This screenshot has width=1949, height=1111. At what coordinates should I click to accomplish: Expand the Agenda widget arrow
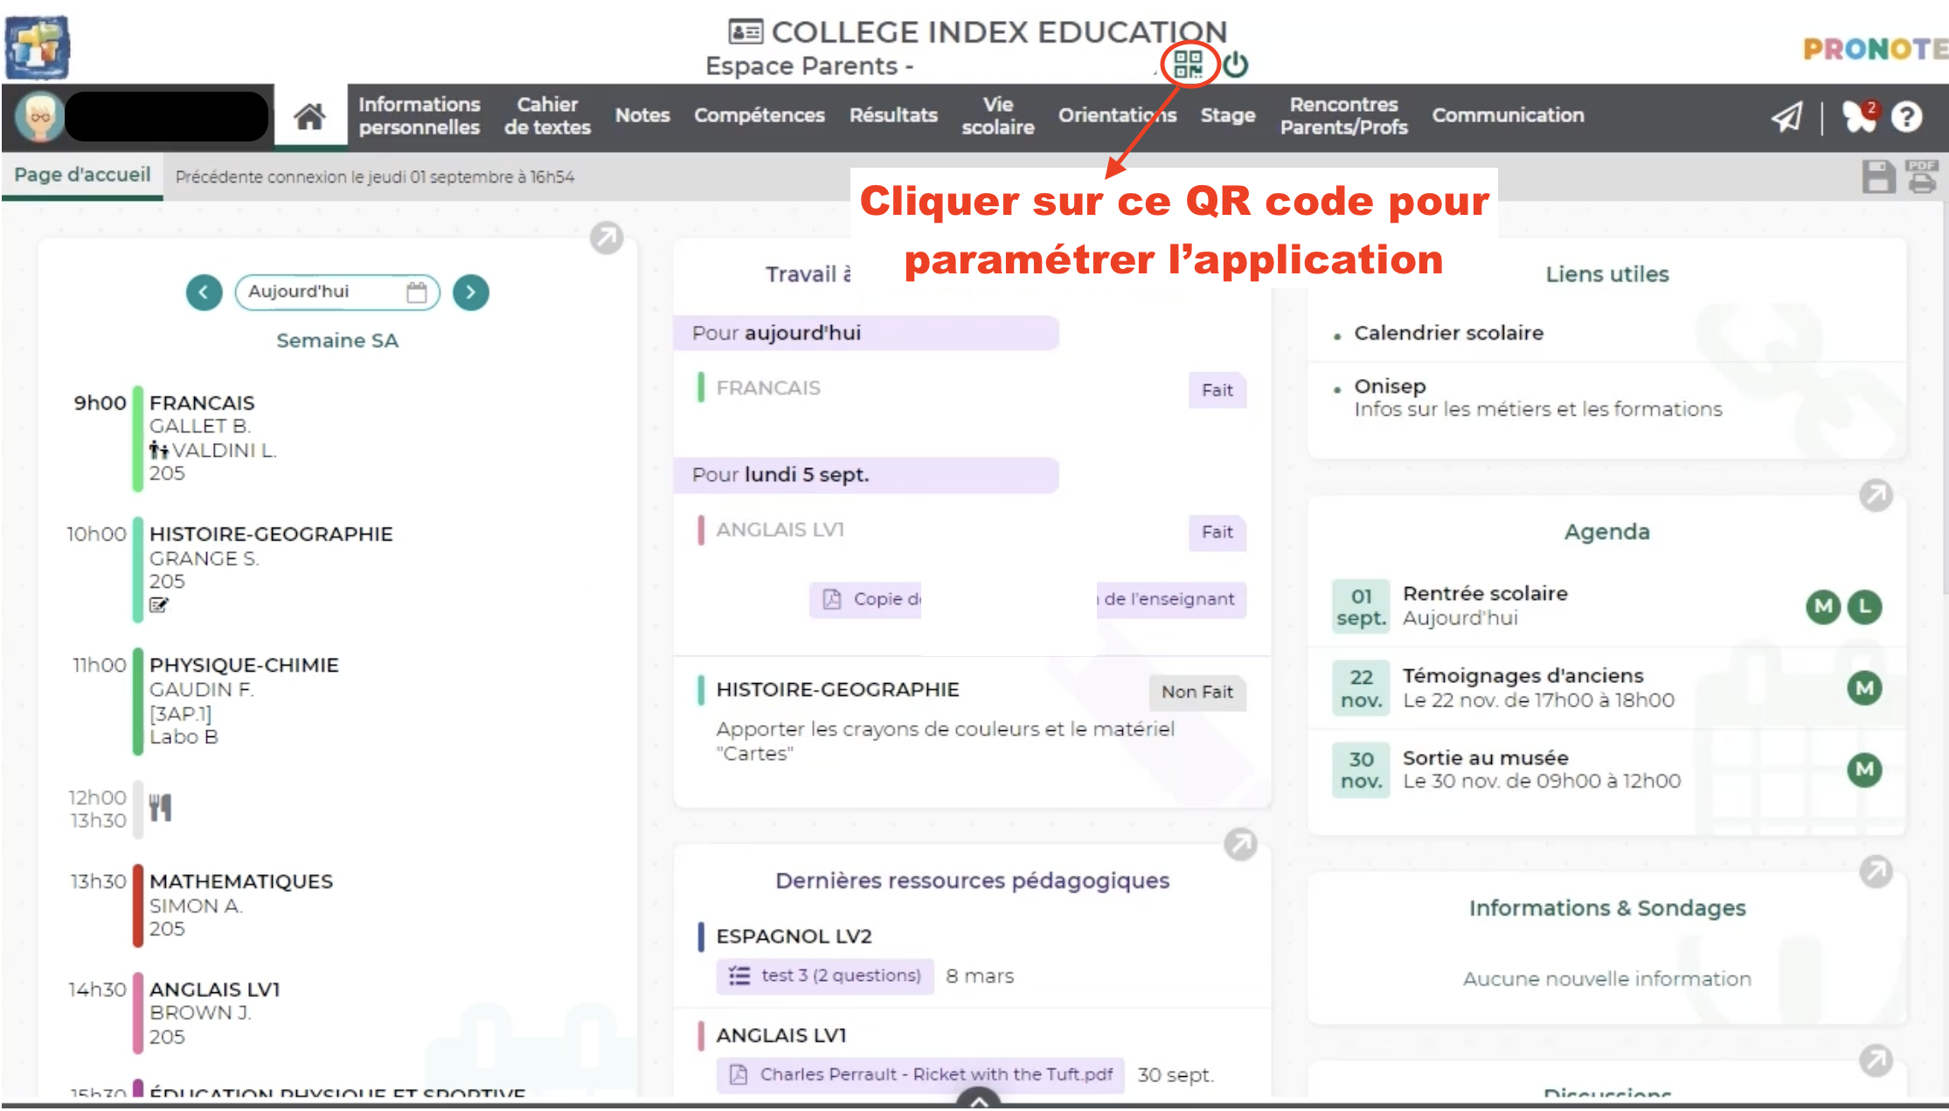(1876, 495)
